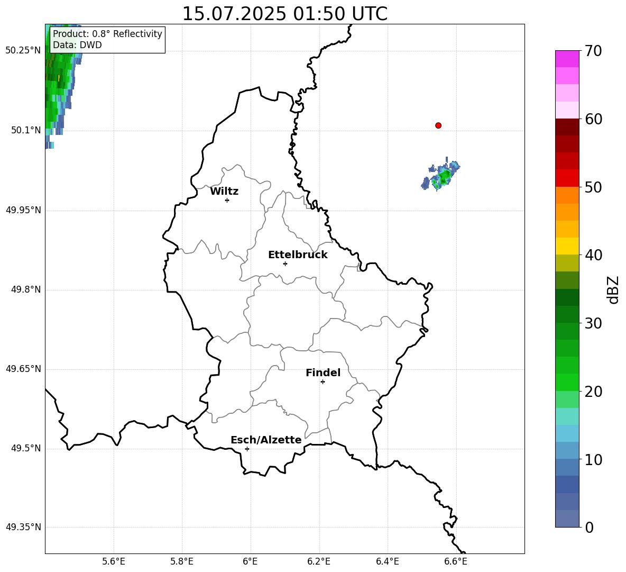Click the 50.25°N latitude label
Screen dimensions: 626x572
23,51
